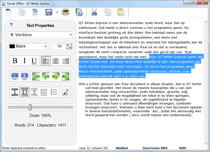
Task: Click the highlighted text 'Voor QT Writer Express'
Action: pos(168,57)
